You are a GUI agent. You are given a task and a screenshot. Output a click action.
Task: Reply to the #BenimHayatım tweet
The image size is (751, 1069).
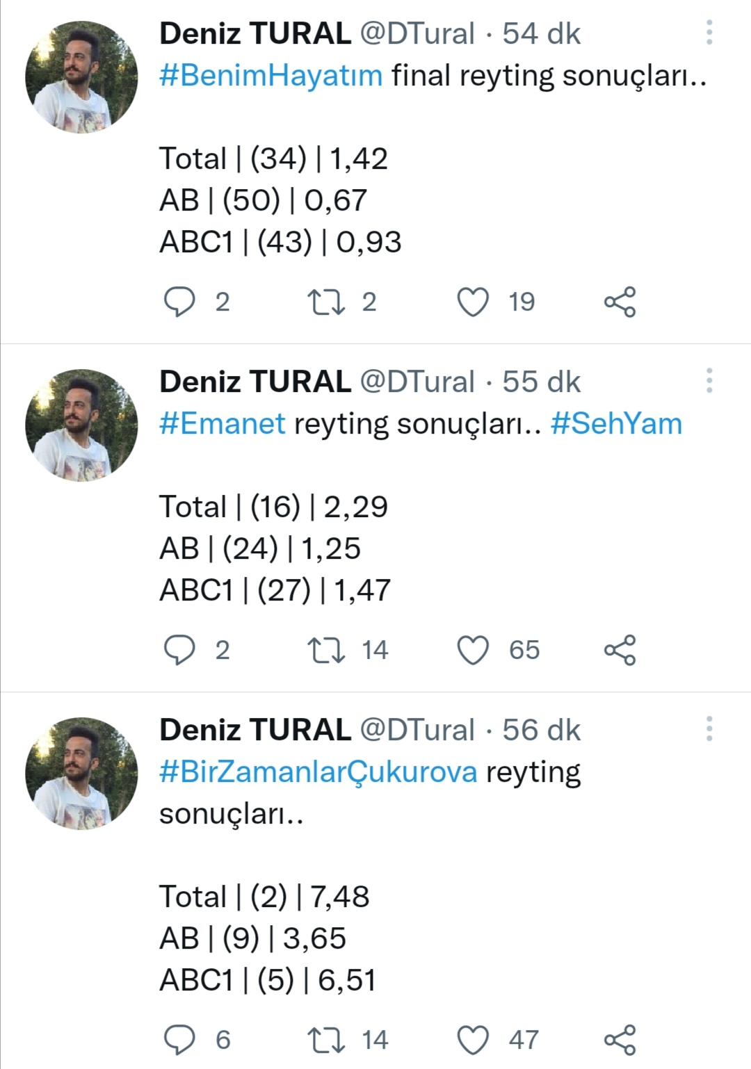pos(179,302)
